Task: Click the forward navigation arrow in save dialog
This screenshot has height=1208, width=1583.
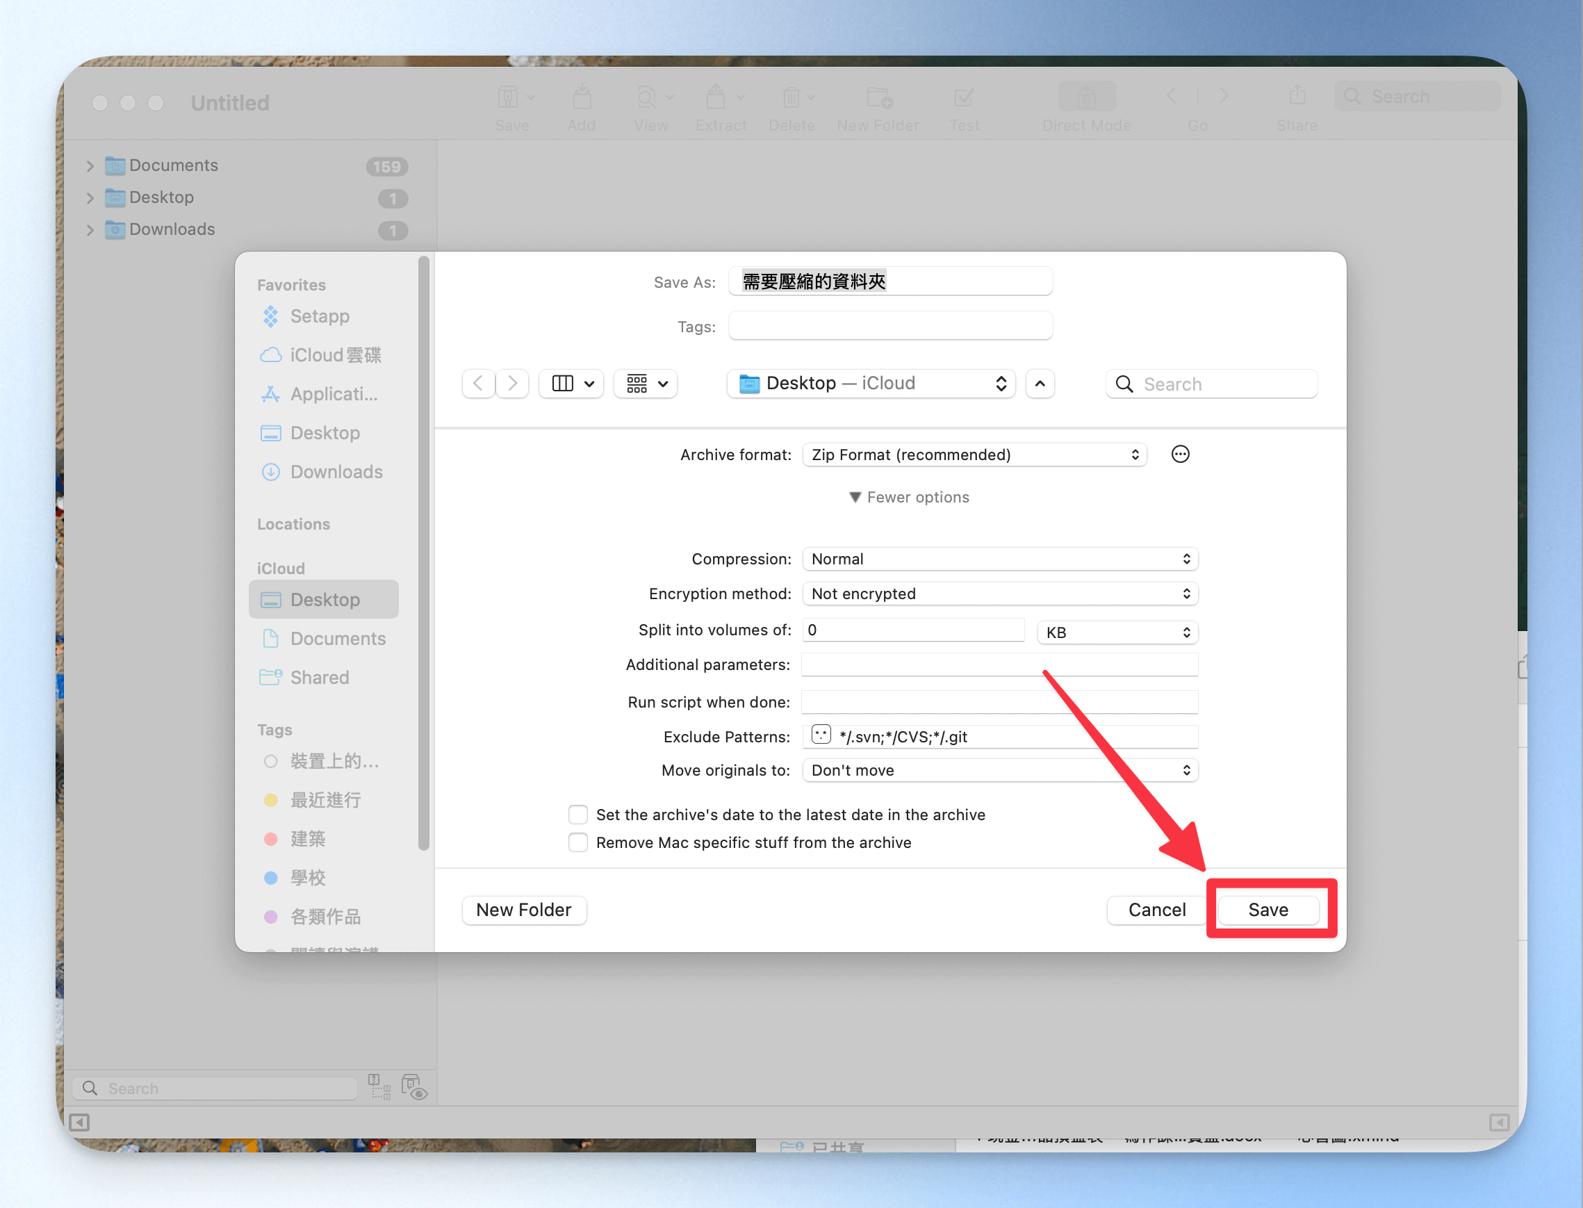Action: coord(512,383)
